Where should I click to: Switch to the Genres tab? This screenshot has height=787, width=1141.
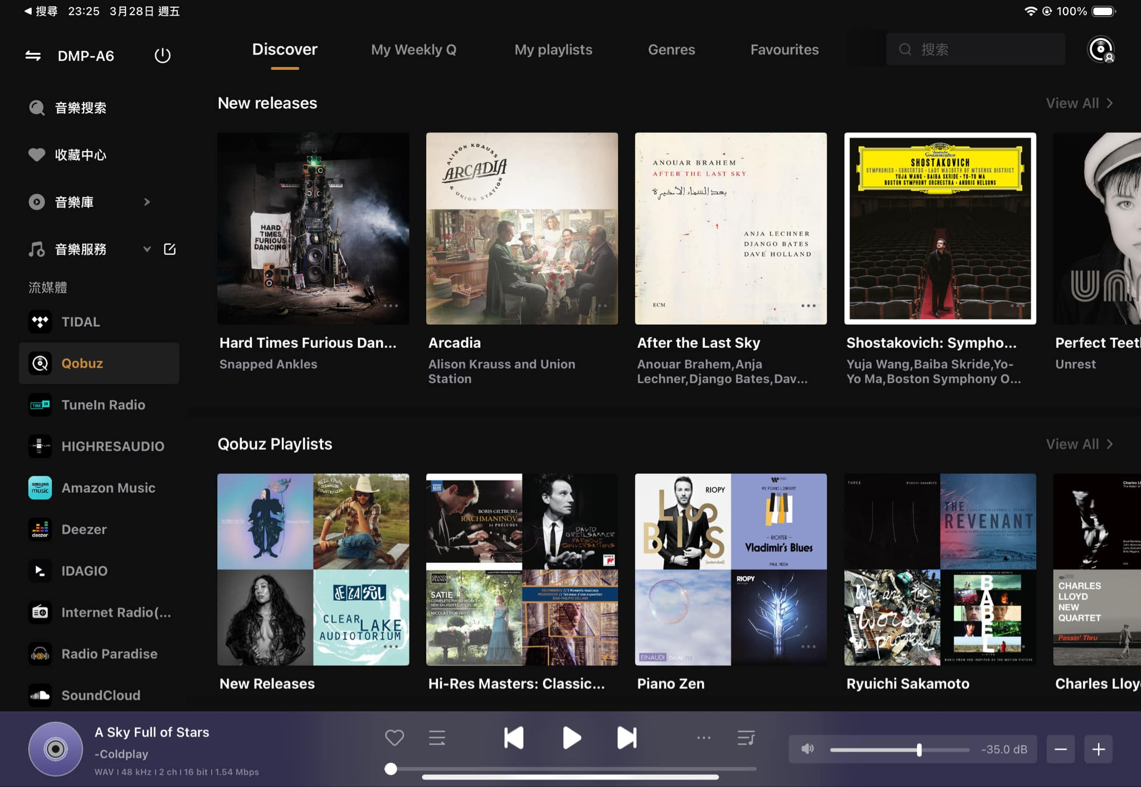(x=671, y=50)
